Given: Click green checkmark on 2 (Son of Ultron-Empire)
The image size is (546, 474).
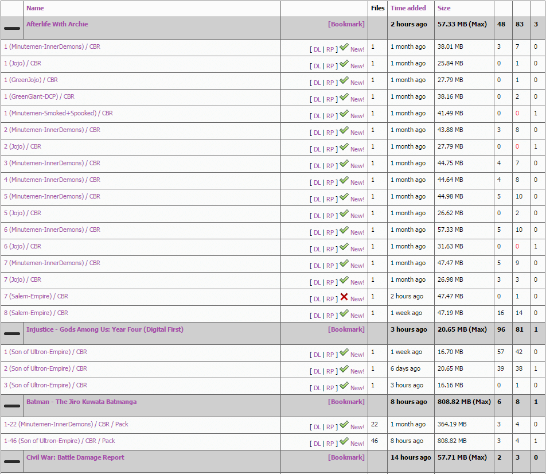Looking at the screenshot, I should pyautogui.click(x=344, y=369).
